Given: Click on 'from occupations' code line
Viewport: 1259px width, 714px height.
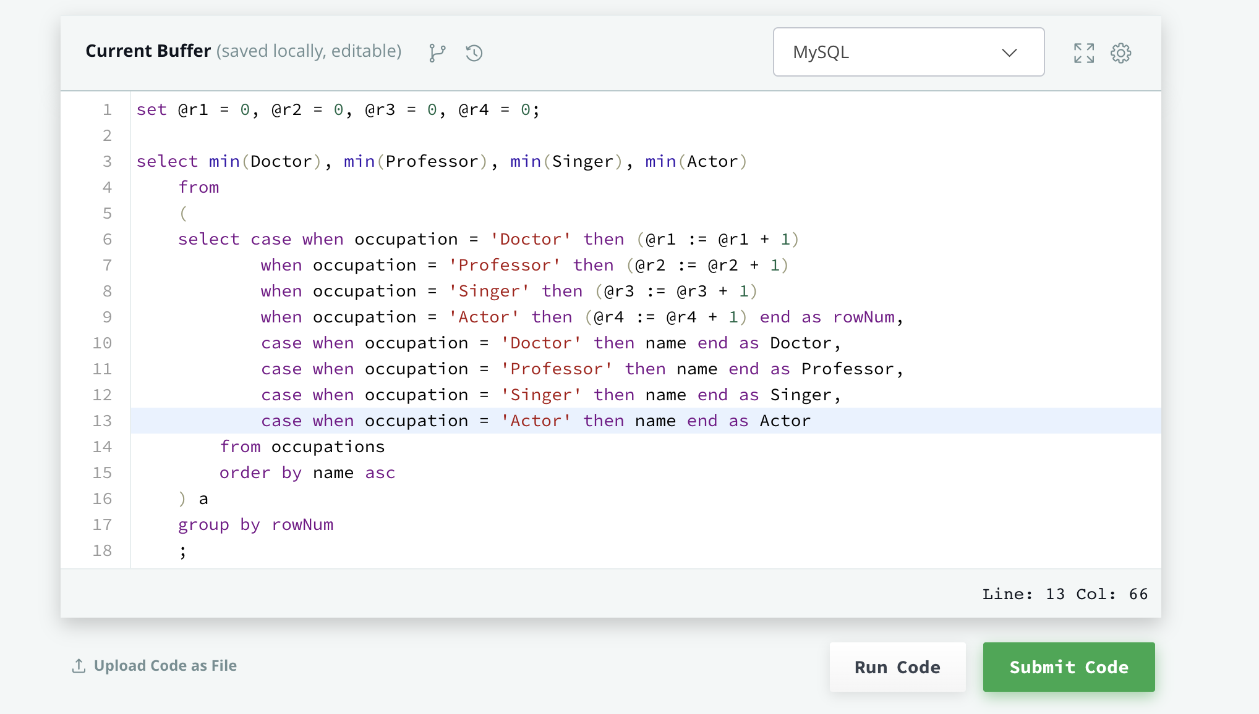Looking at the screenshot, I should click(302, 447).
